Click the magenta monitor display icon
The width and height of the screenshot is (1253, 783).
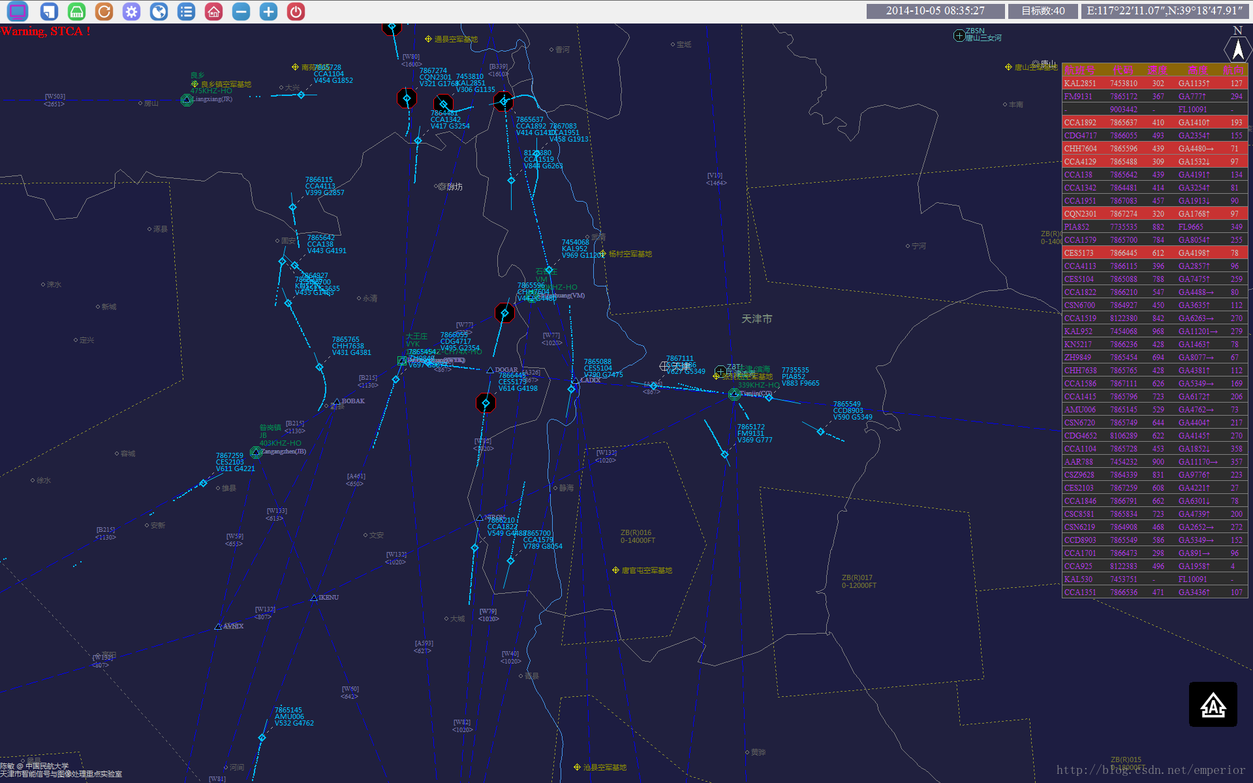18,11
